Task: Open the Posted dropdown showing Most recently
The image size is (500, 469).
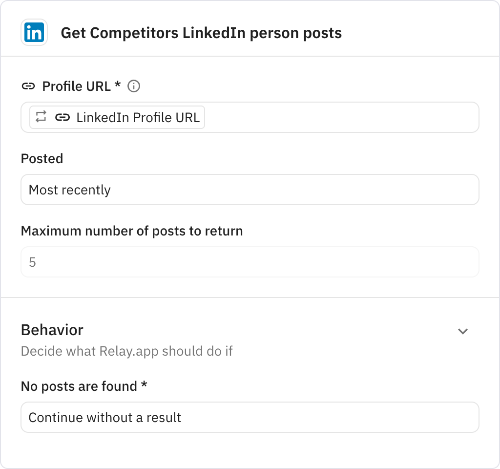Action: pos(250,190)
